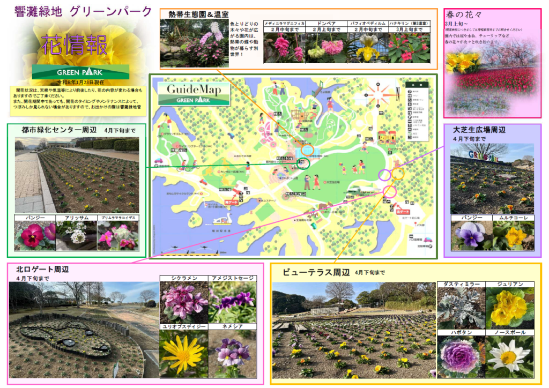549x388 pixels.
Task: Click the pink circle marker near north gate
Action: point(390,191)
